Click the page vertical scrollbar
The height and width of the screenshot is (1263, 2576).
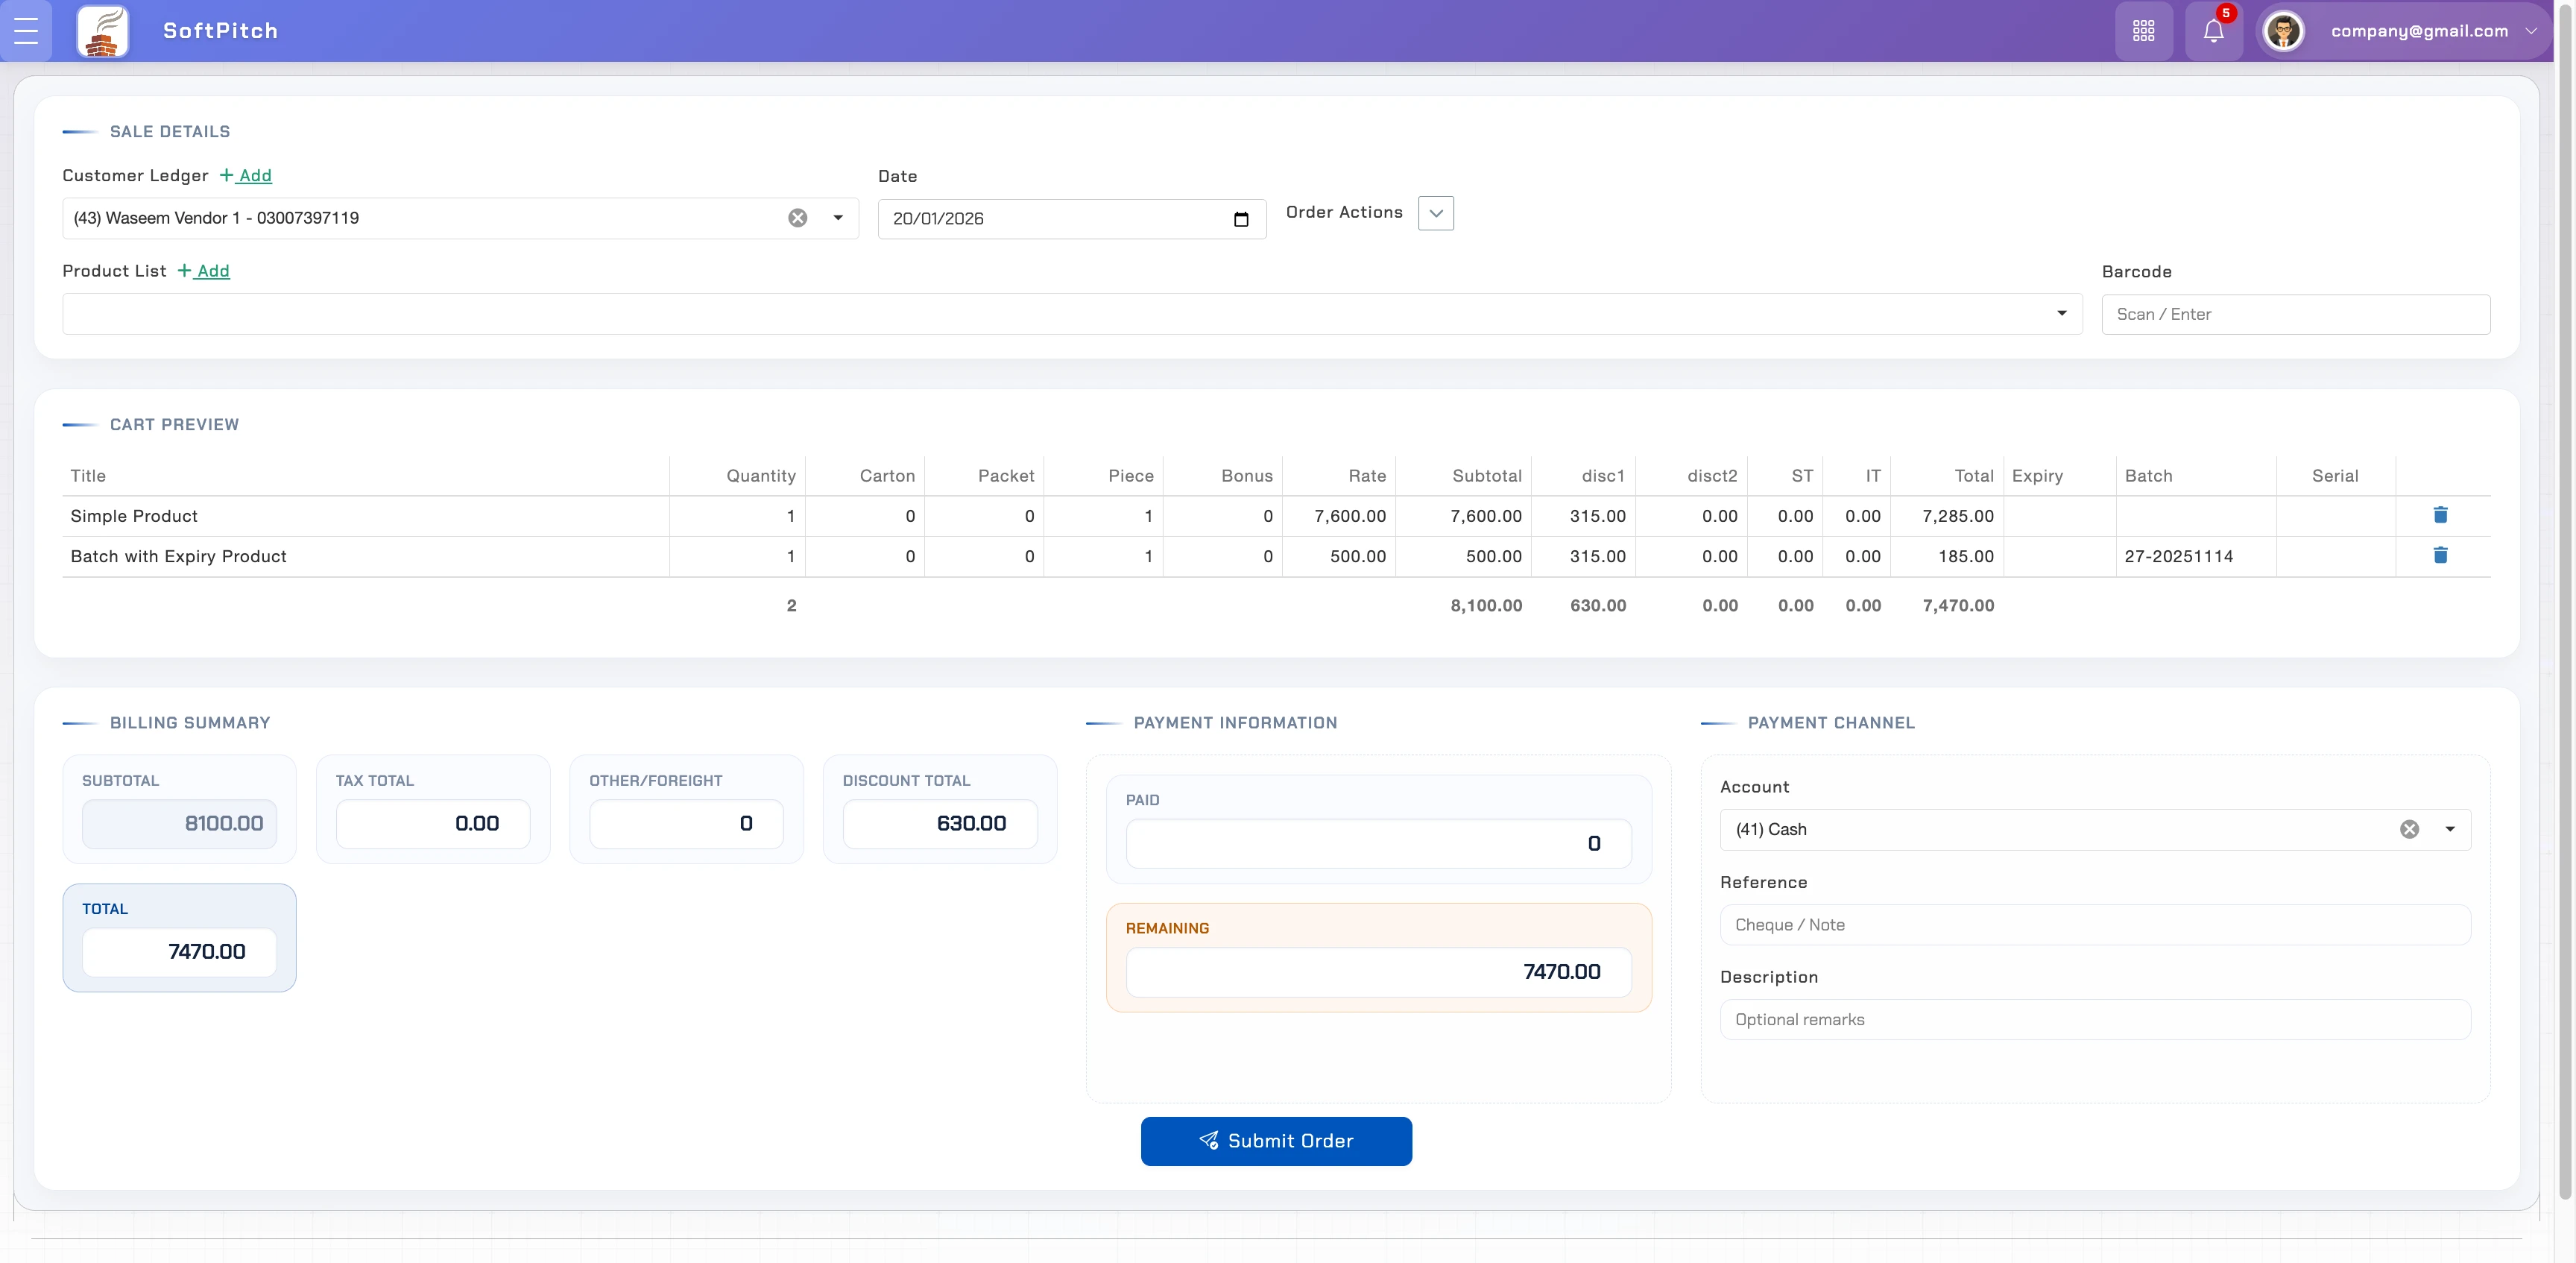[x=2565, y=600]
